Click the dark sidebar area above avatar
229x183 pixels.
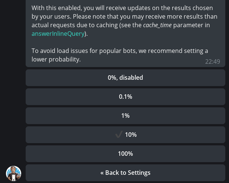click(13, 82)
